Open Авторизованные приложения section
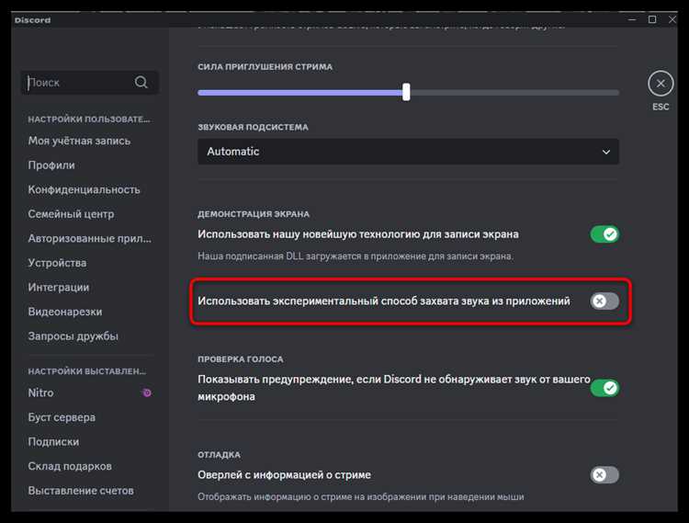 point(90,238)
